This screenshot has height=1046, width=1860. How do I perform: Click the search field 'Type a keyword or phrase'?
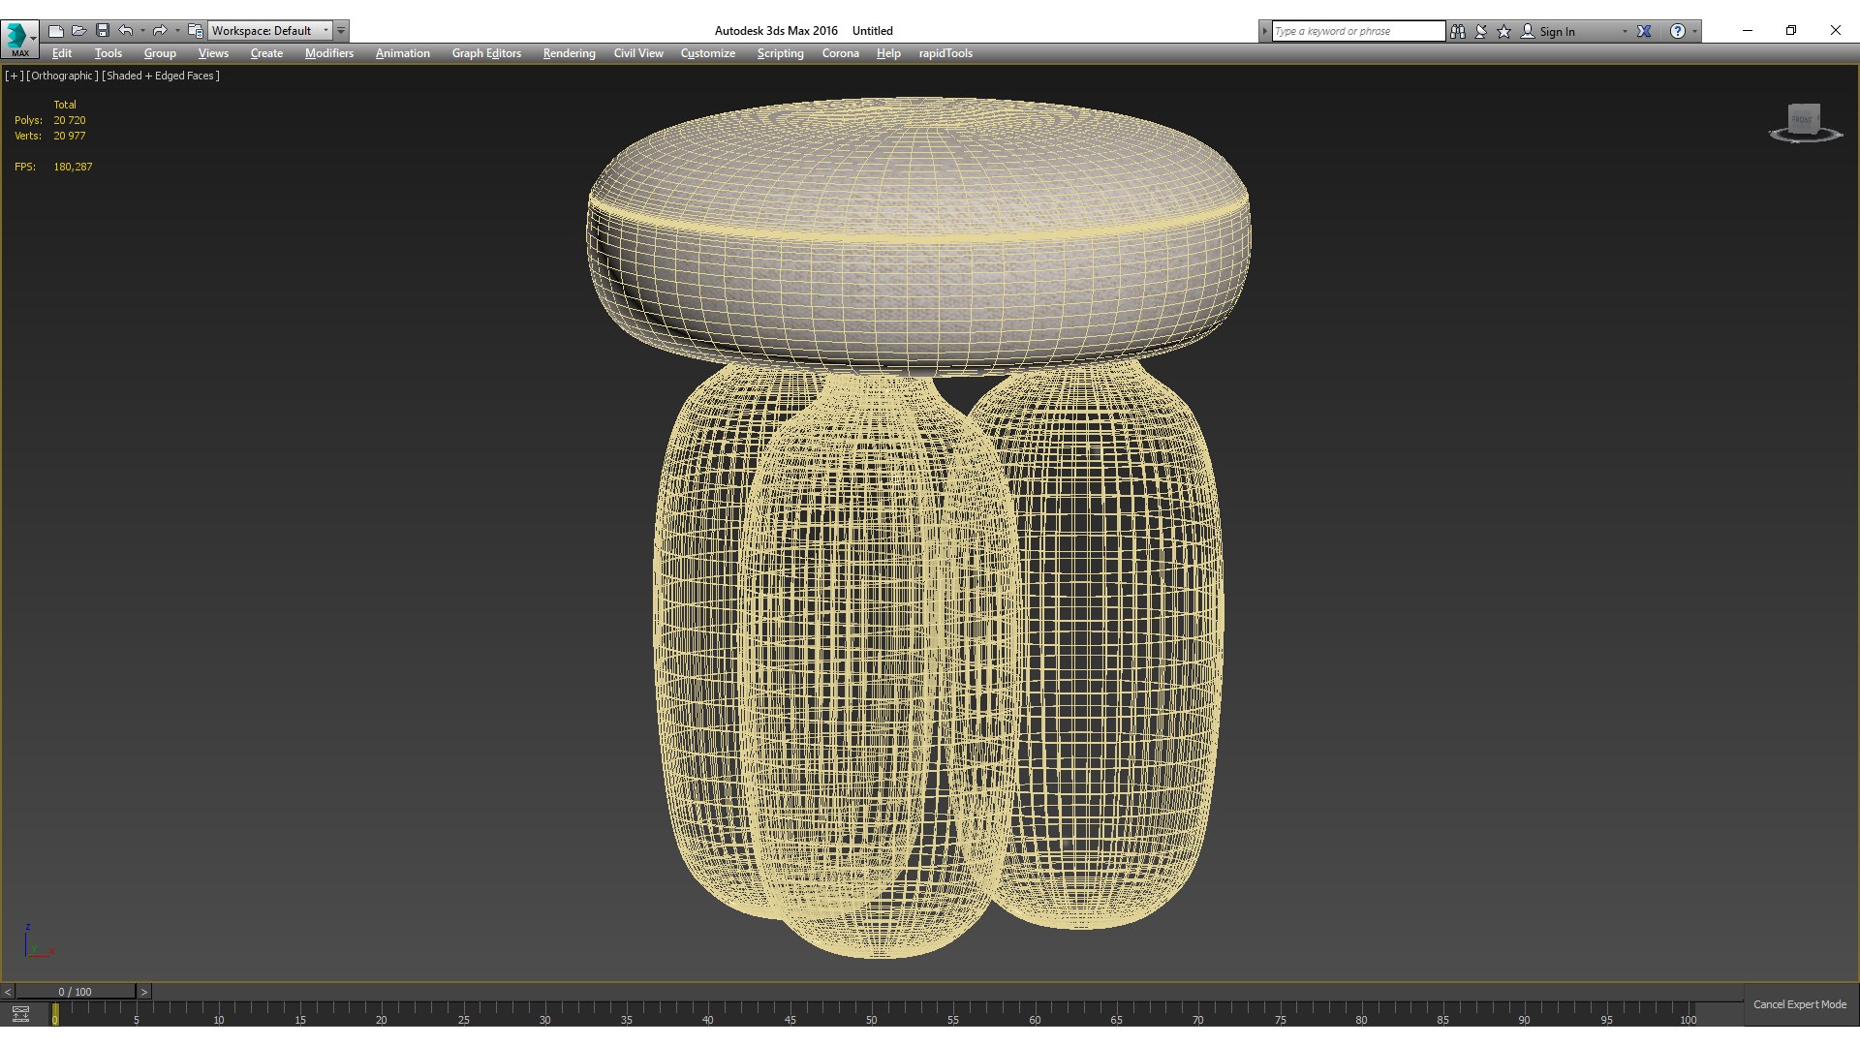click(1358, 31)
